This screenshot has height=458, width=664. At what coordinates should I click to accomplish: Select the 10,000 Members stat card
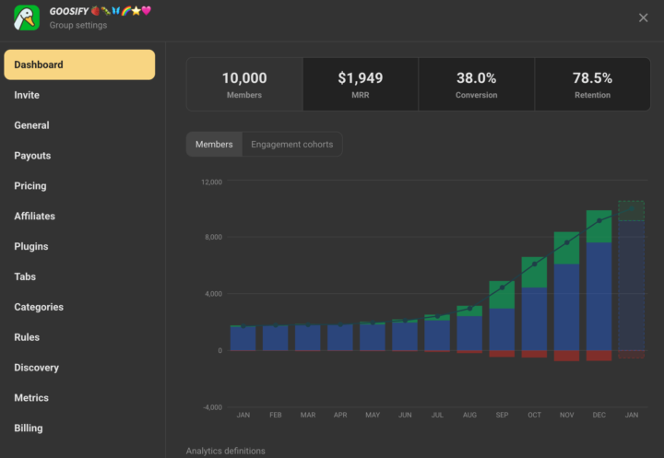tap(244, 85)
